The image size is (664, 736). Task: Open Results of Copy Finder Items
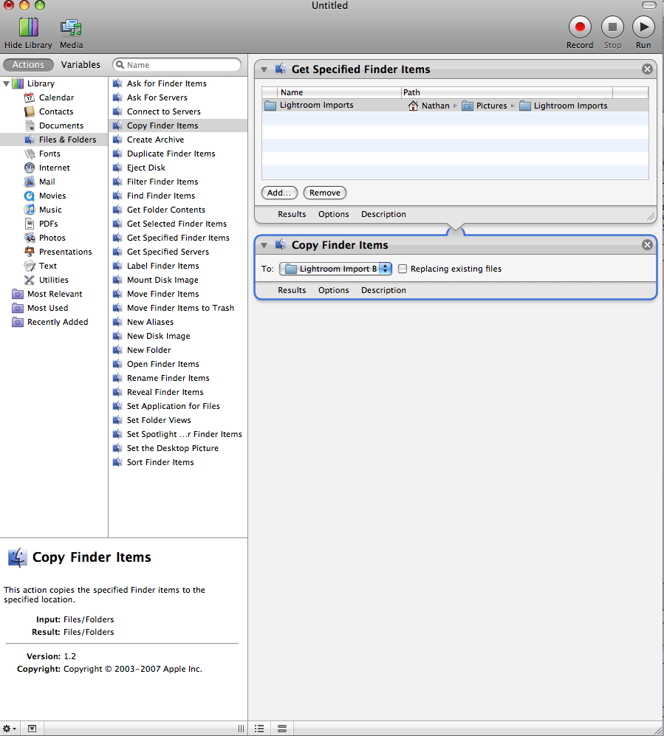[292, 290]
